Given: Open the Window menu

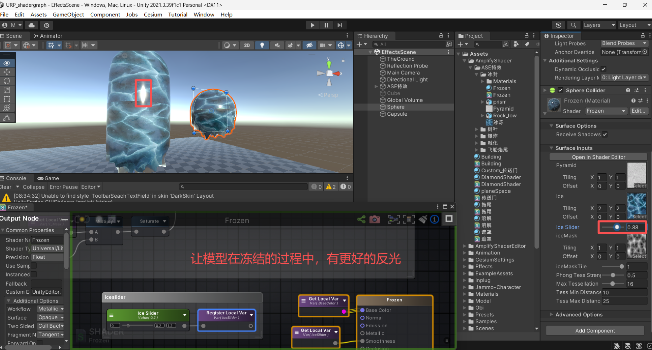Looking at the screenshot, I should tap(204, 15).
